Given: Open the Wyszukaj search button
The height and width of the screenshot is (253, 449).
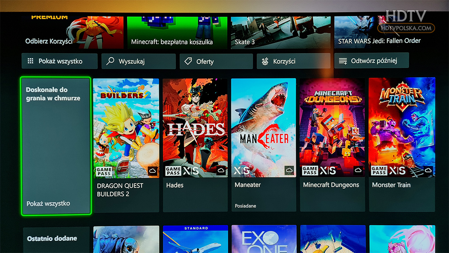Looking at the screenshot, I should (x=139, y=61).
